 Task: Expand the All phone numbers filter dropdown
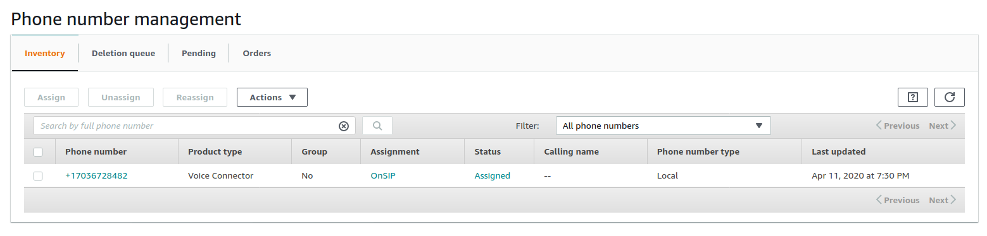tap(663, 126)
